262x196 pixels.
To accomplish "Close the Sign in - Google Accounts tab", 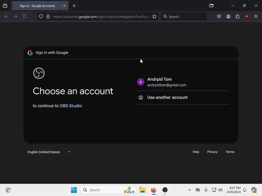I will 64,6.
